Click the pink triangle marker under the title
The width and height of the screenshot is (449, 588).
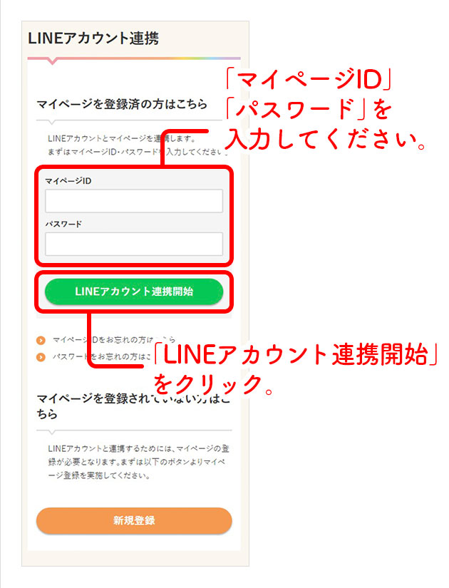53,61
